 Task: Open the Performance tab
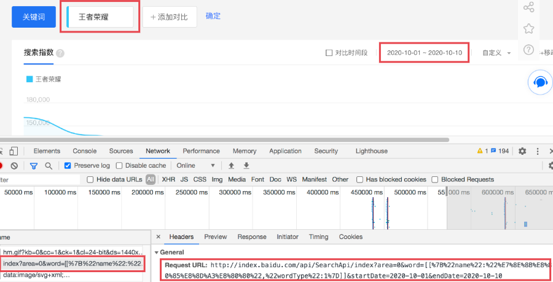tap(201, 151)
